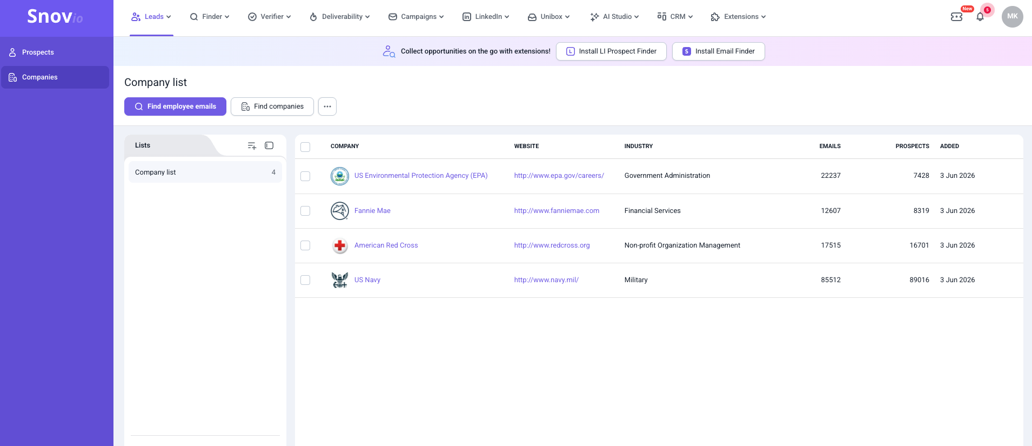Click the Fannie Mae company logo
Screen dimensions: 1032x446
340,211
